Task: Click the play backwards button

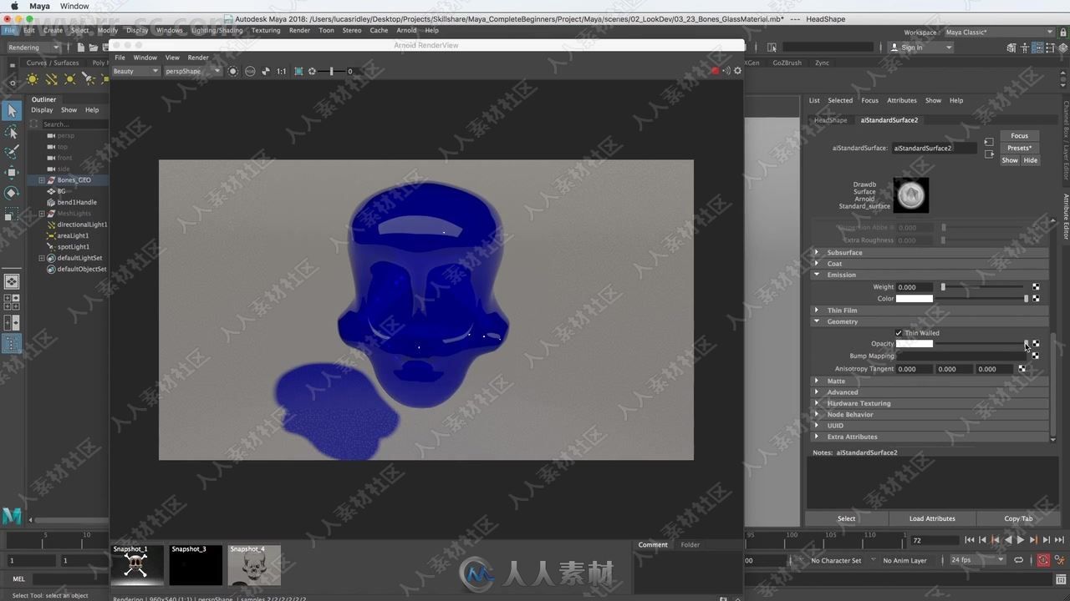Action: point(1008,540)
